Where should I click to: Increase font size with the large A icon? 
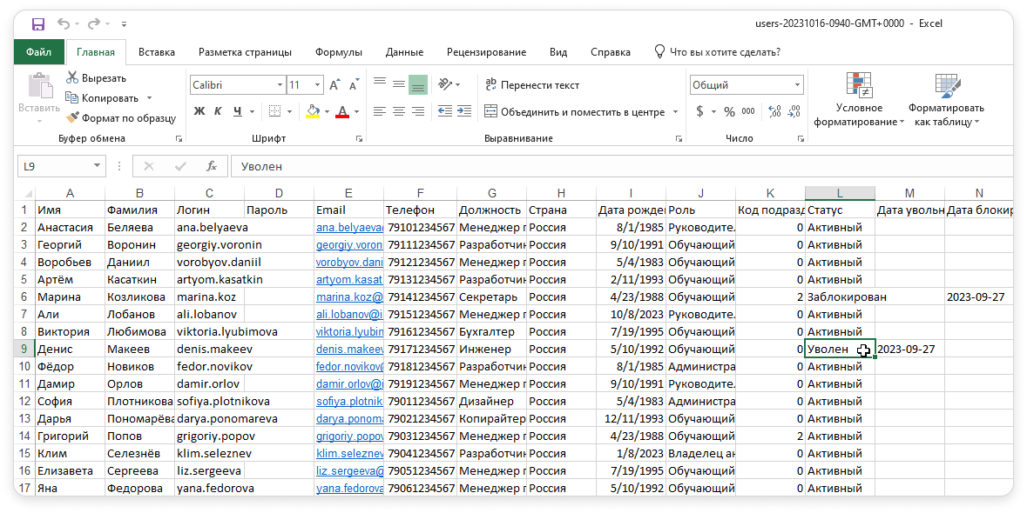pos(334,85)
